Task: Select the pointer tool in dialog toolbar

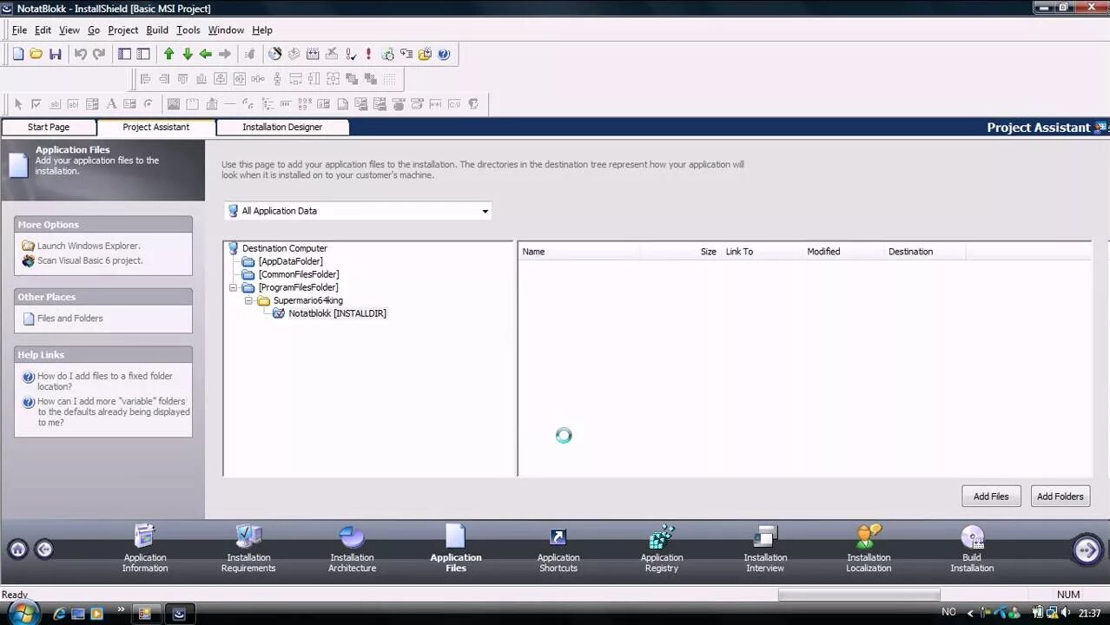Action: click(x=18, y=104)
